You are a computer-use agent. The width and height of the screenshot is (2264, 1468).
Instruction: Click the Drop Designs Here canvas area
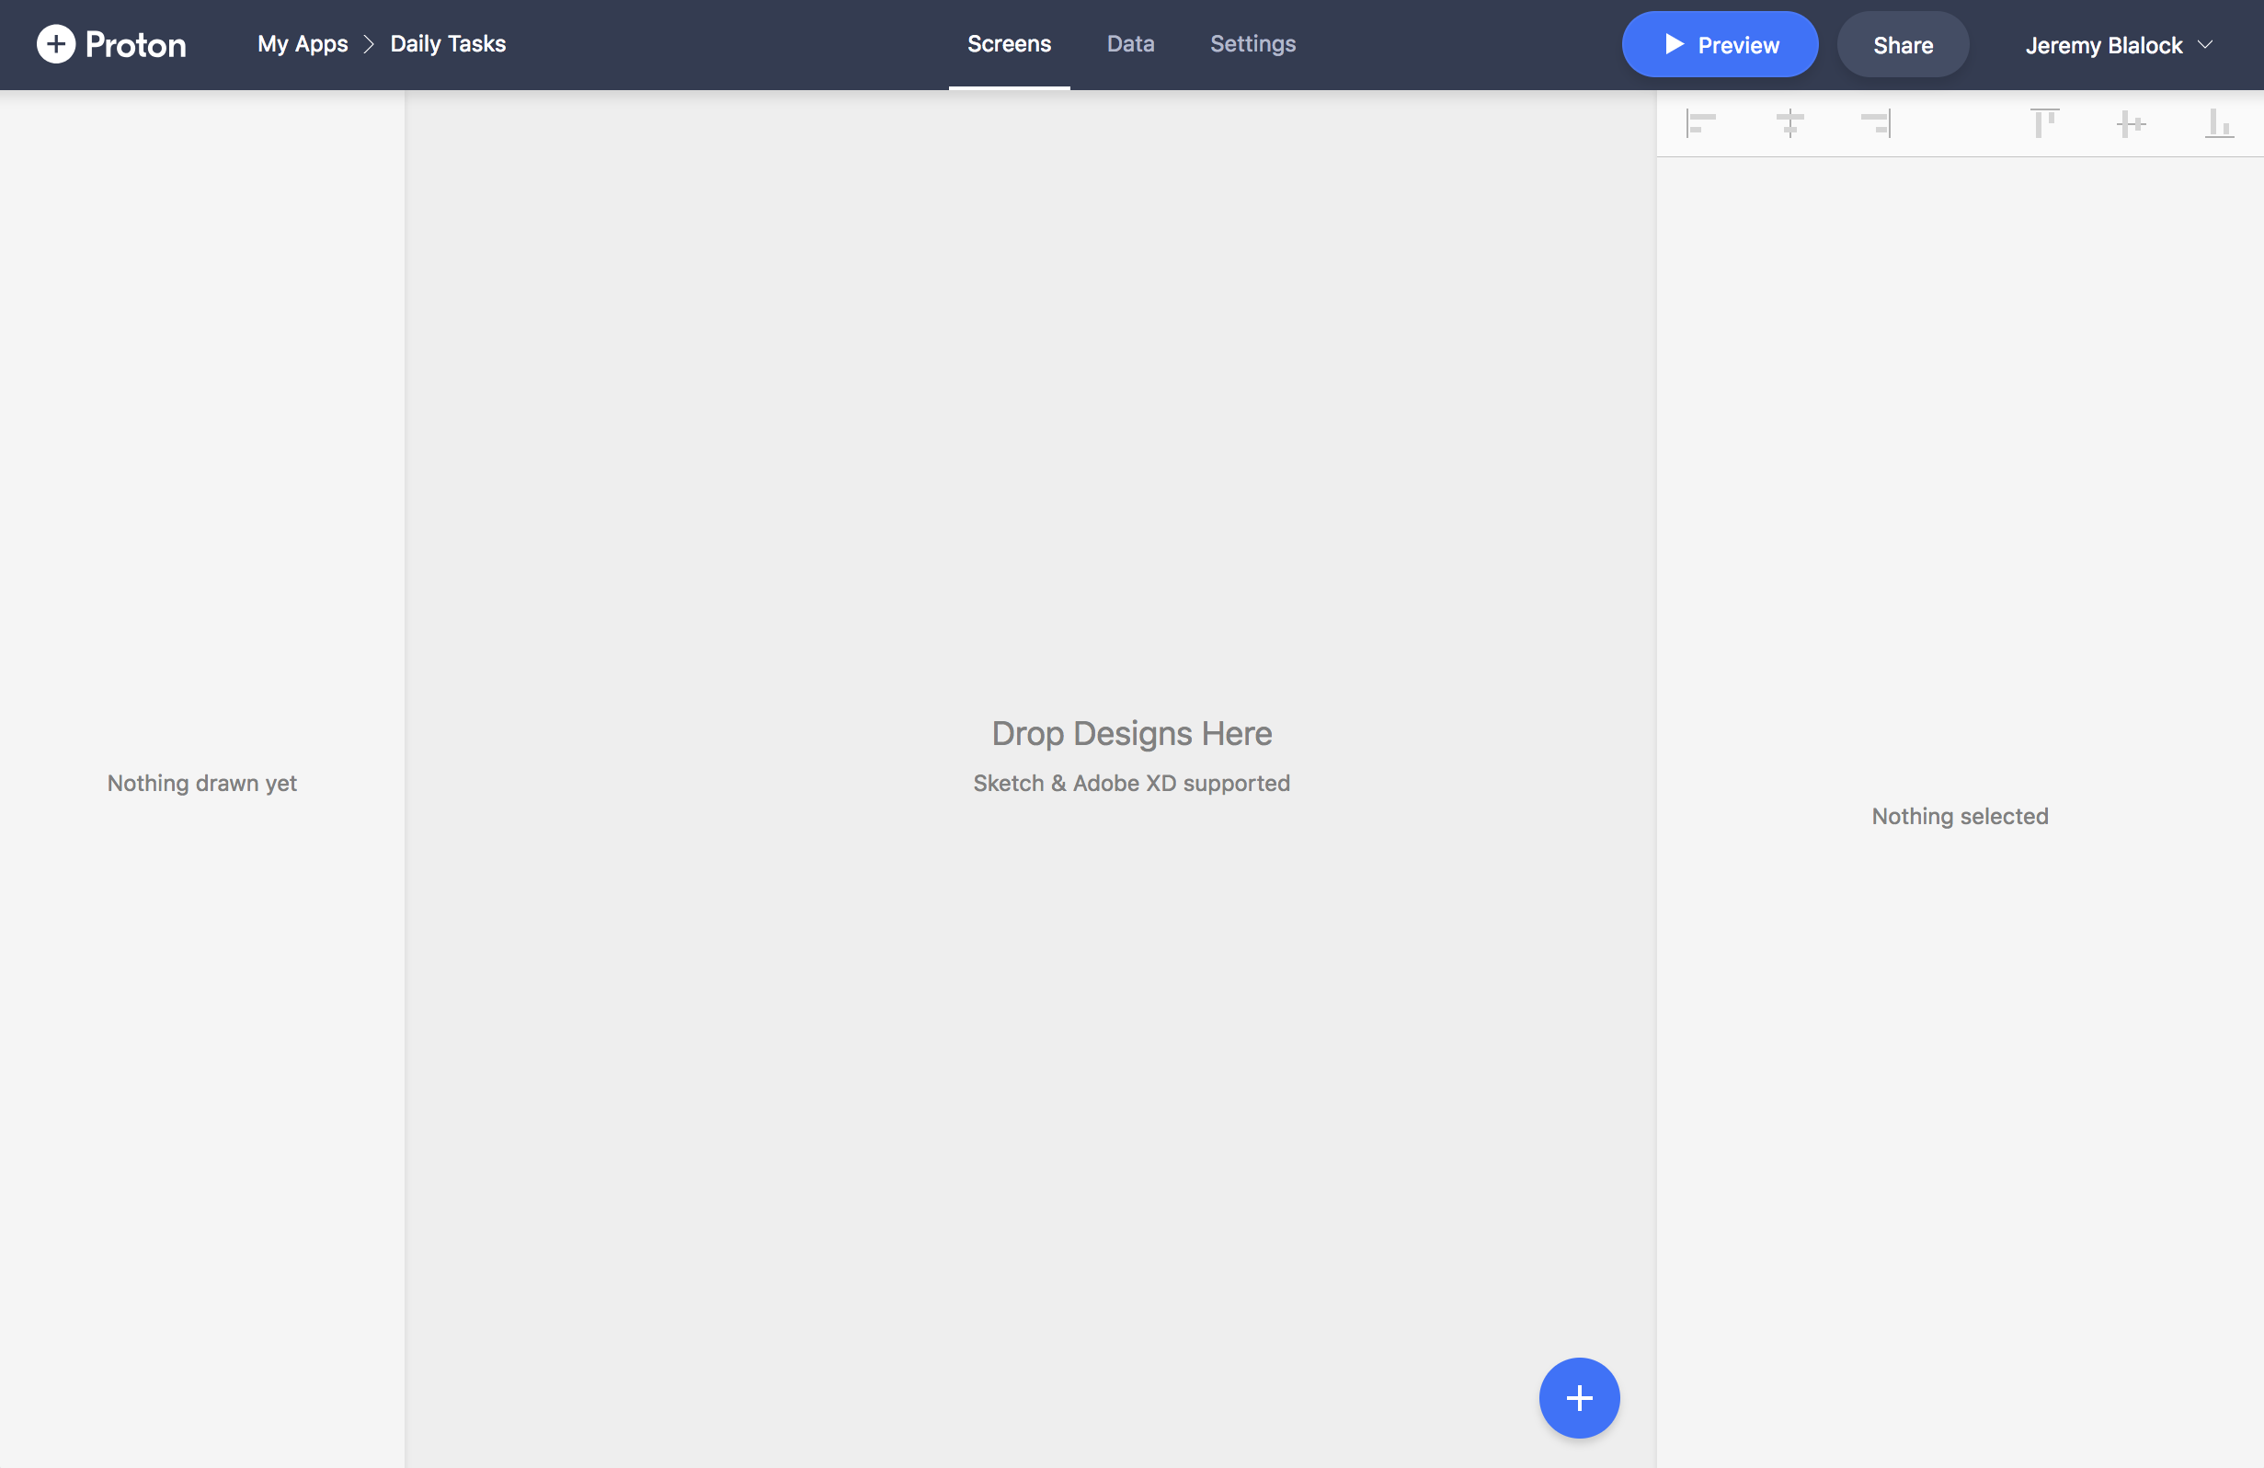click(1131, 733)
